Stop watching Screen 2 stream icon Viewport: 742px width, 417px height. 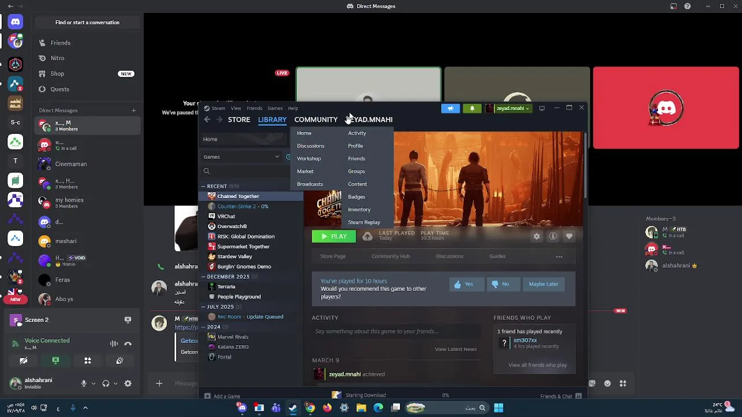click(x=128, y=320)
